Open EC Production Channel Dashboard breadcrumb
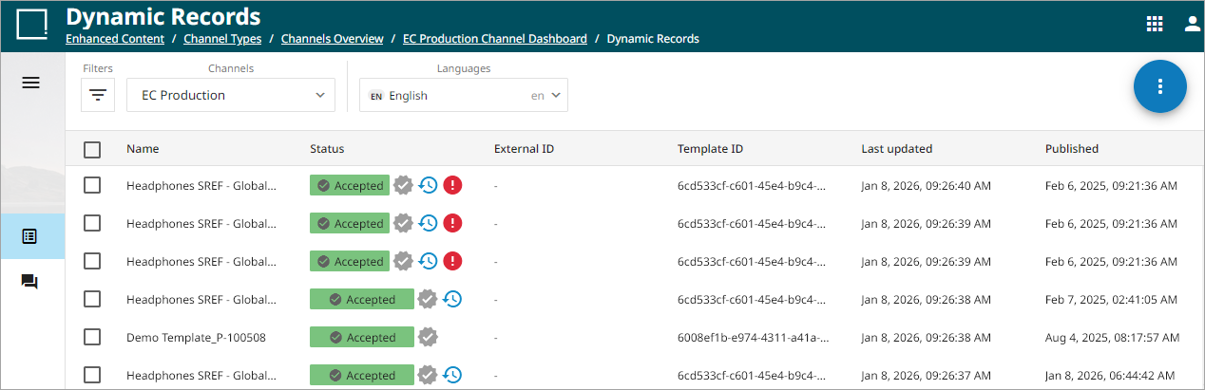The image size is (1205, 390). pos(495,39)
